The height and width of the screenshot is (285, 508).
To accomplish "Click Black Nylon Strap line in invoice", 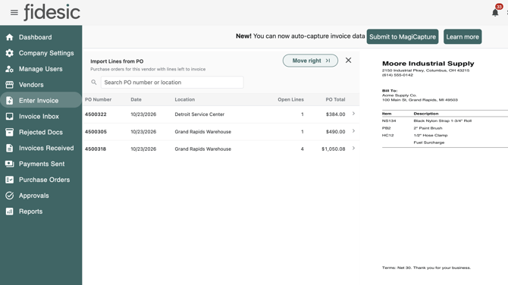I will point(443,121).
